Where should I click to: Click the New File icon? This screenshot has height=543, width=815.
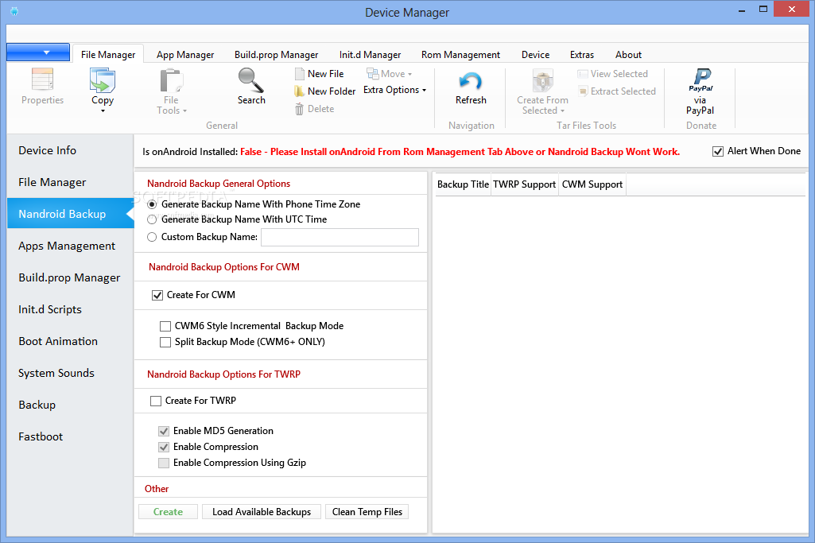tap(300, 74)
